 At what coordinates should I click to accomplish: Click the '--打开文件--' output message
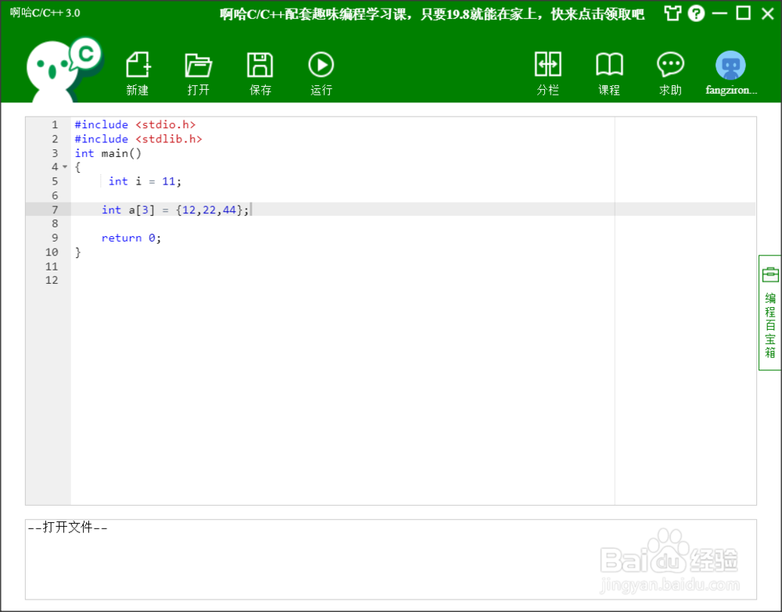click(x=68, y=528)
